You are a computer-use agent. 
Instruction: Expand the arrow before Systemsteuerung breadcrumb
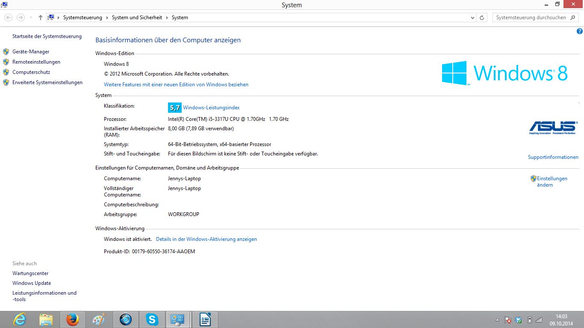[x=59, y=18]
